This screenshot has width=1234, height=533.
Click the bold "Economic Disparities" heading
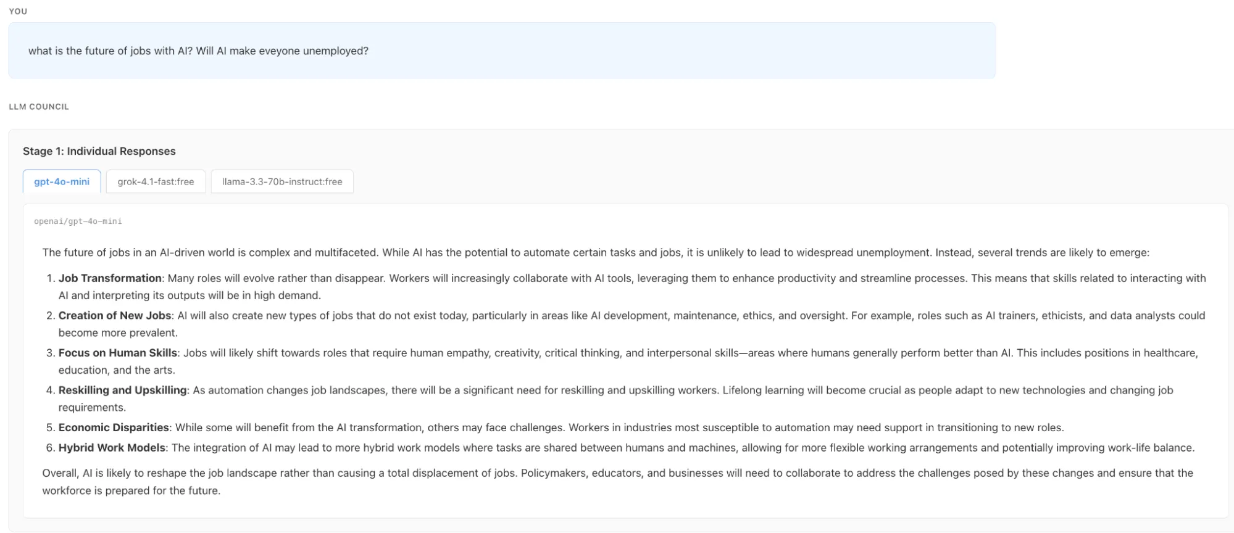[x=114, y=428]
